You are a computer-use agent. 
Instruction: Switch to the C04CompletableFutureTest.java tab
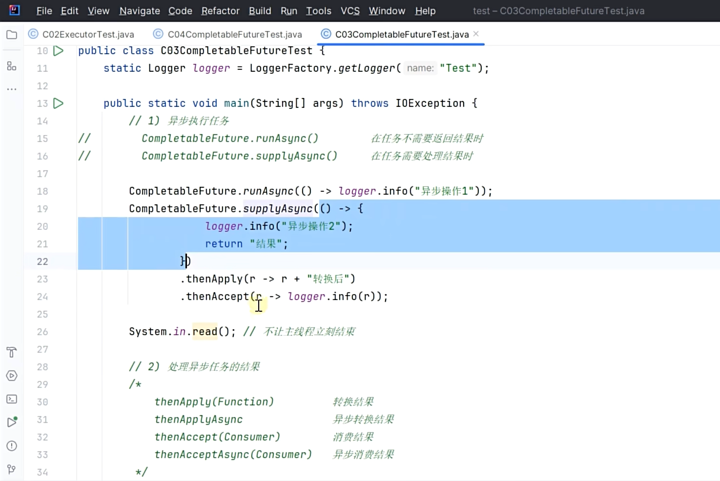tap(226, 34)
